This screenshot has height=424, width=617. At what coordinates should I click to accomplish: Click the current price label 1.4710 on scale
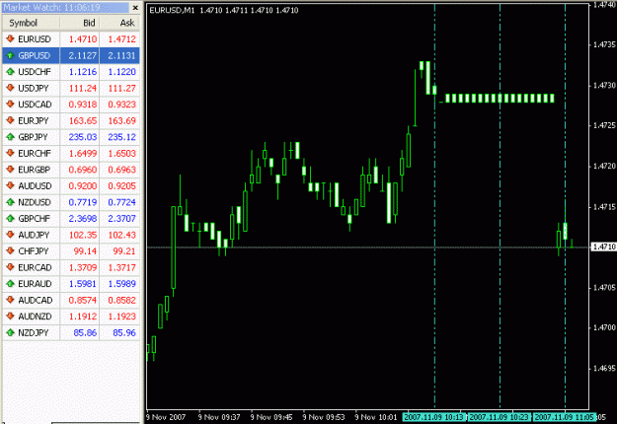(604, 247)
